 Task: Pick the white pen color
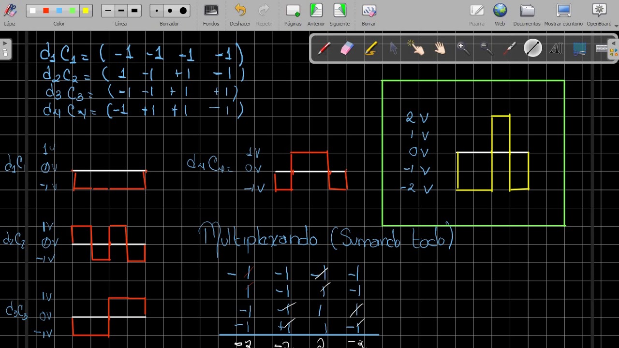coord(33,11)
